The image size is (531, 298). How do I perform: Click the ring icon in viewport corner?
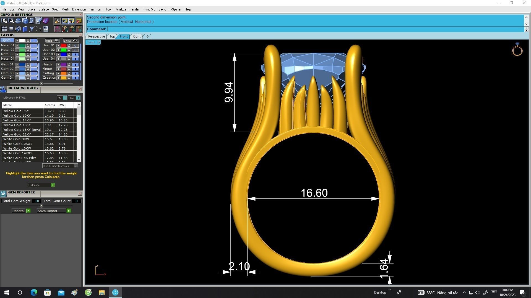pos(517,50)
